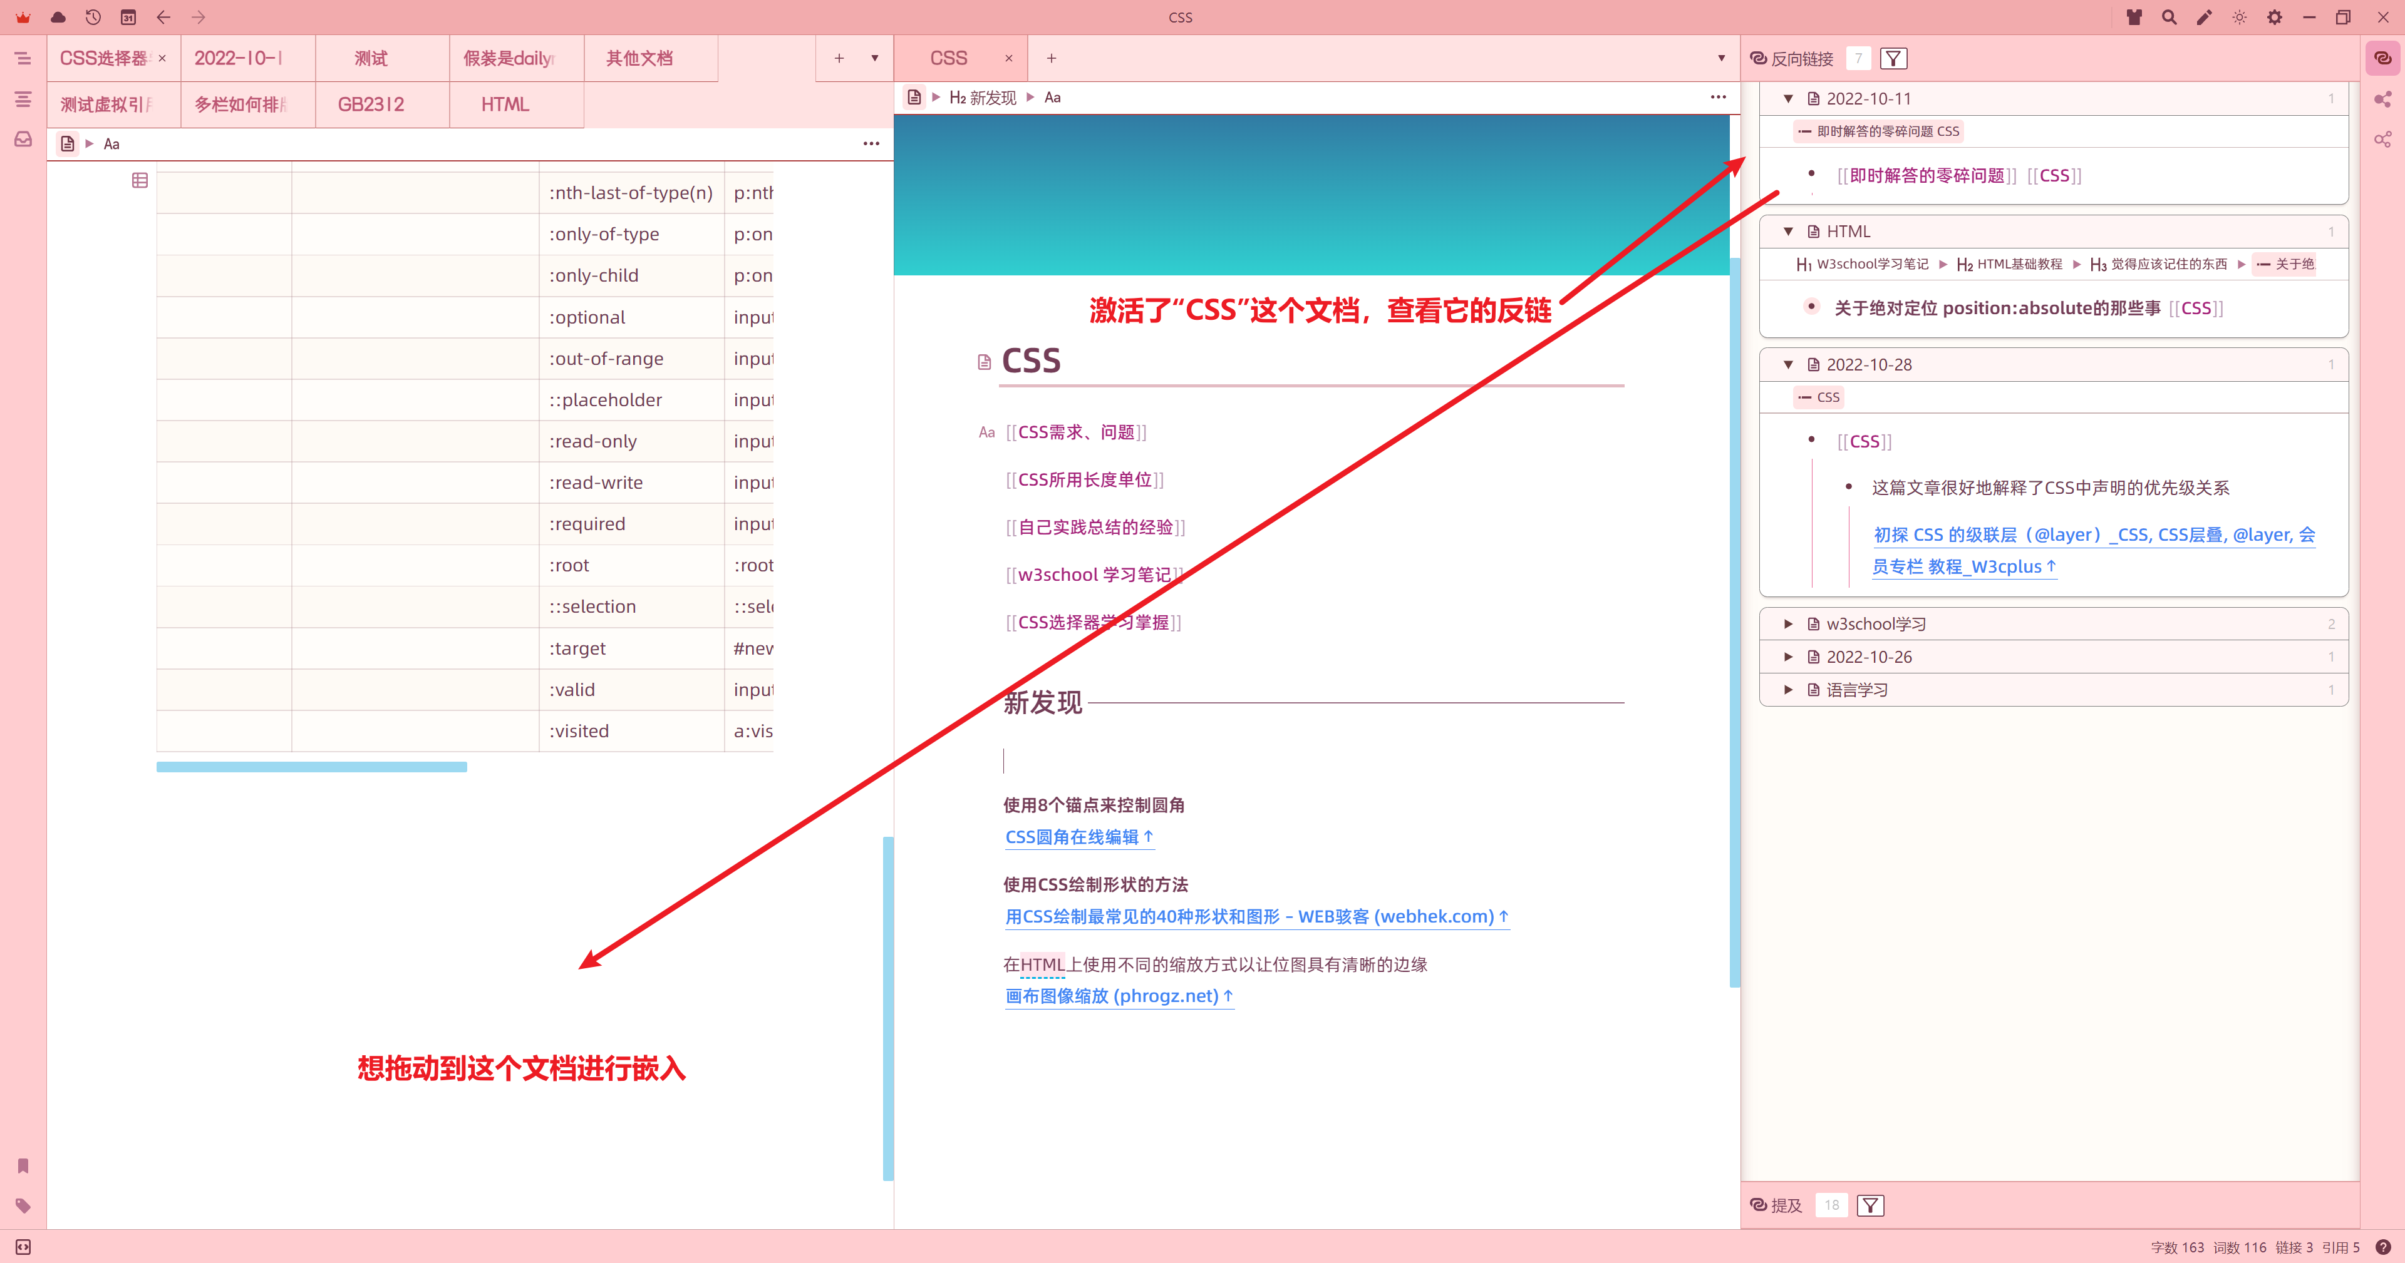Switch to the GB2312 tab
2405x1263 pixels.
(371, 105)
